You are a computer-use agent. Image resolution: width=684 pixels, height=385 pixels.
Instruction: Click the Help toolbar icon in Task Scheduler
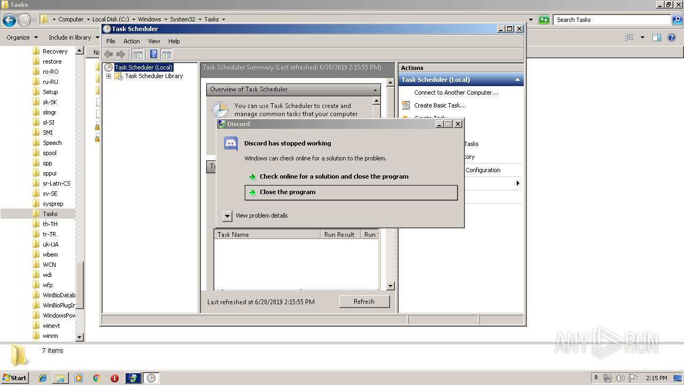point(154,54)
